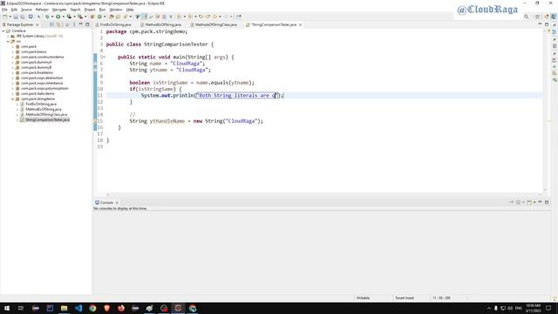
Task: Open the Refactor menu
Action: click(42, 10)
